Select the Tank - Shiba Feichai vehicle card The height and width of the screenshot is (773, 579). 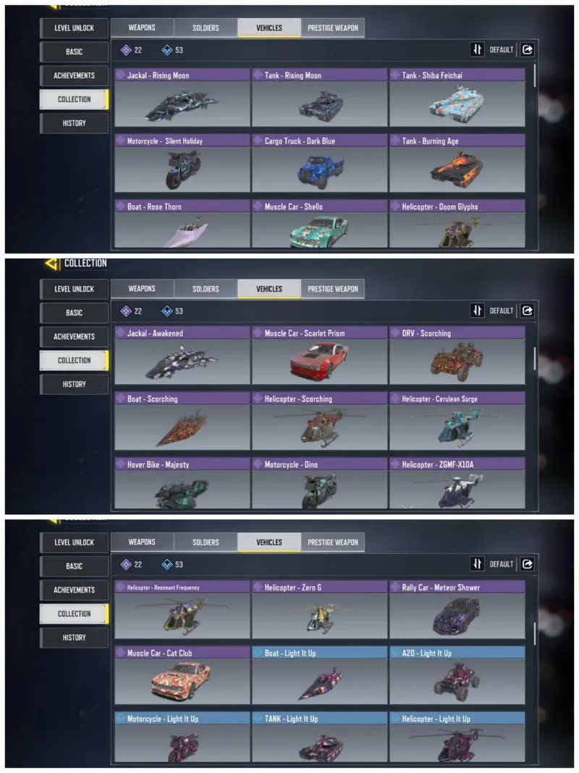(x=457, y=97)
